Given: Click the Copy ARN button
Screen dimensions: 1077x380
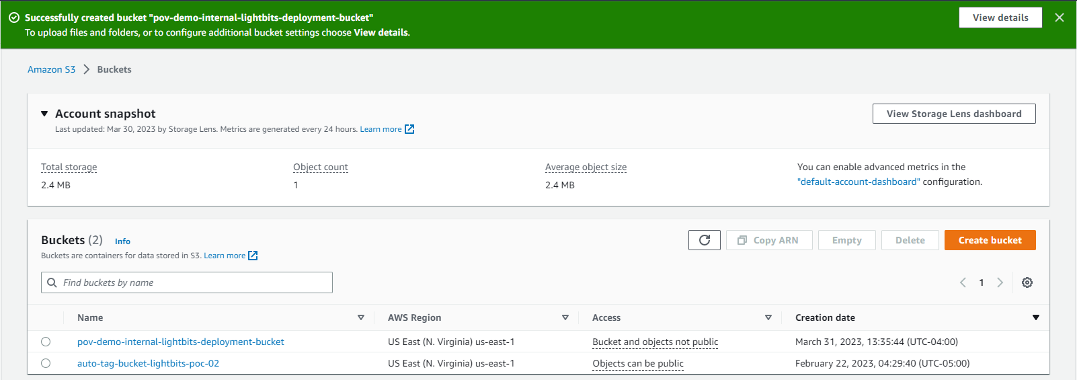Looking at the screenshot, I should [x=768, y=240].
